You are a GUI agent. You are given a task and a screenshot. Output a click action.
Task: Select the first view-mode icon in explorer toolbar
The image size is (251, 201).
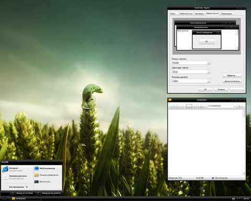tap(189, 106)
